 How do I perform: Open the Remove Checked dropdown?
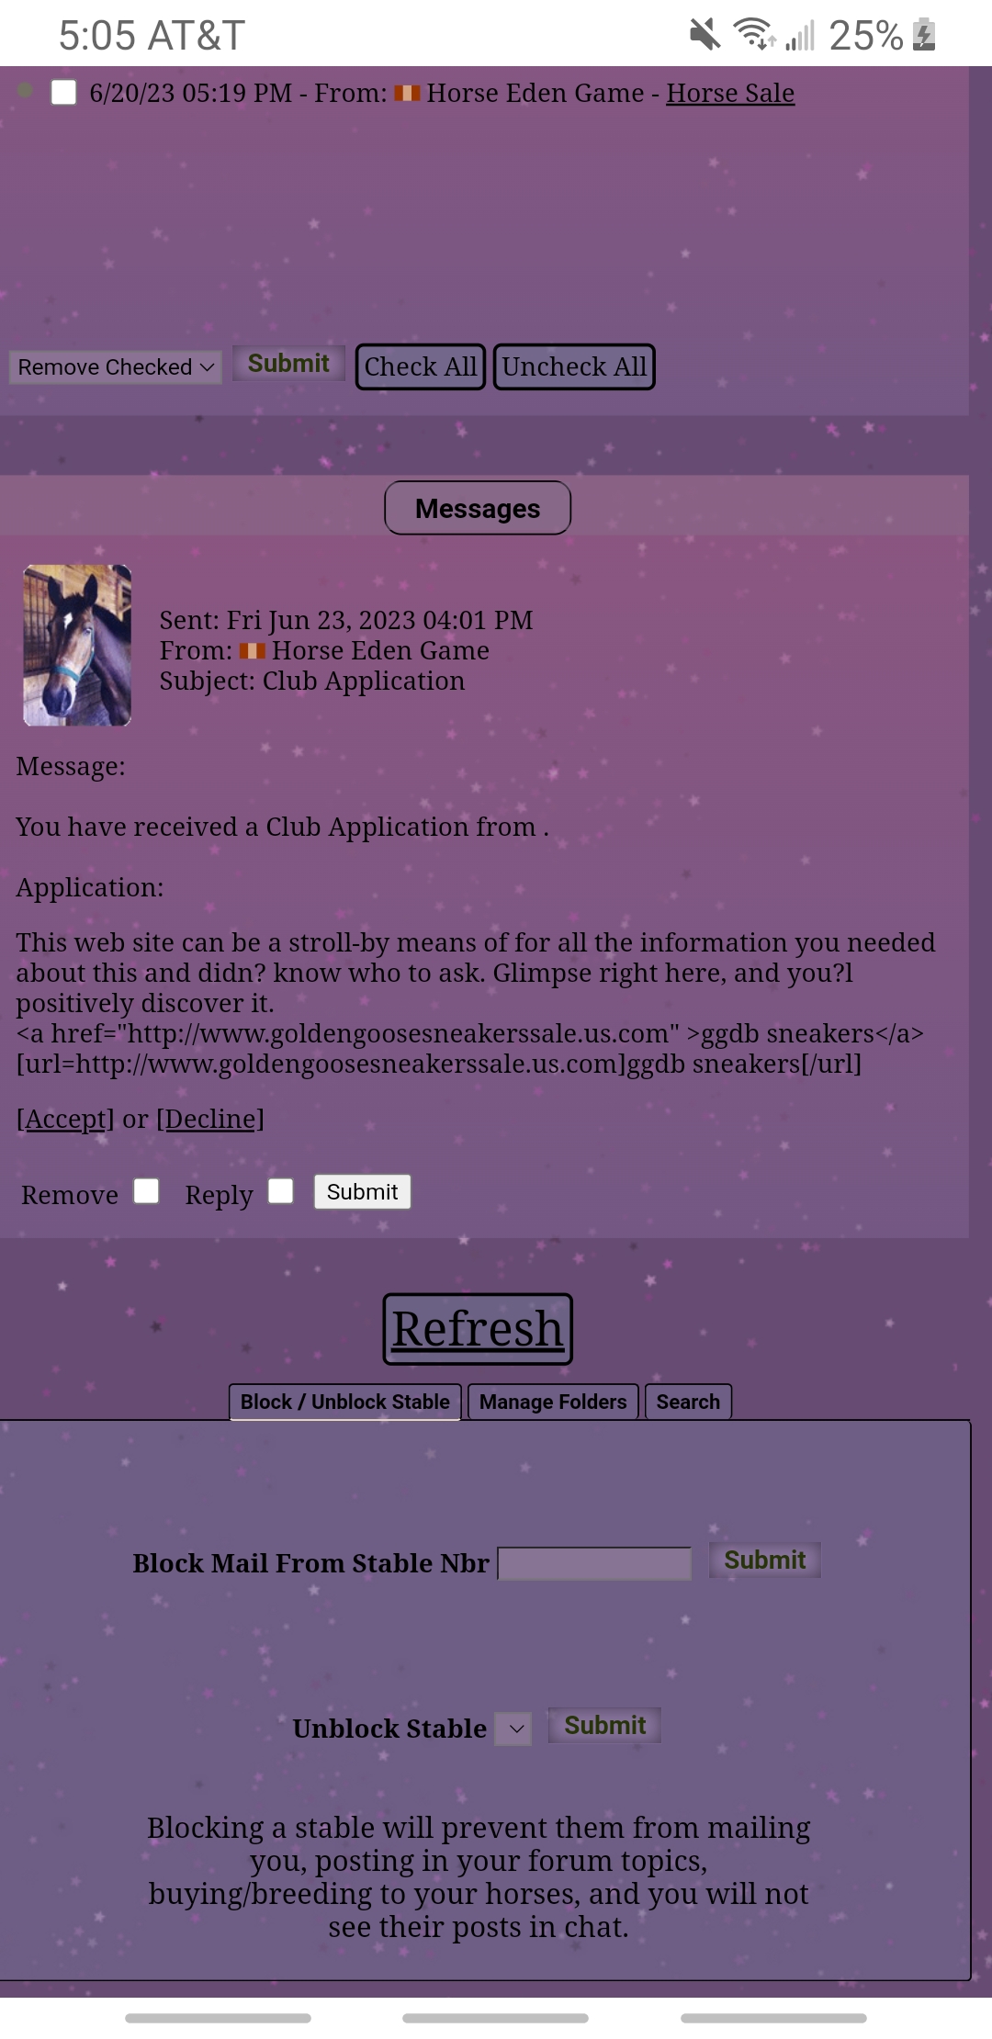[116, 367]
